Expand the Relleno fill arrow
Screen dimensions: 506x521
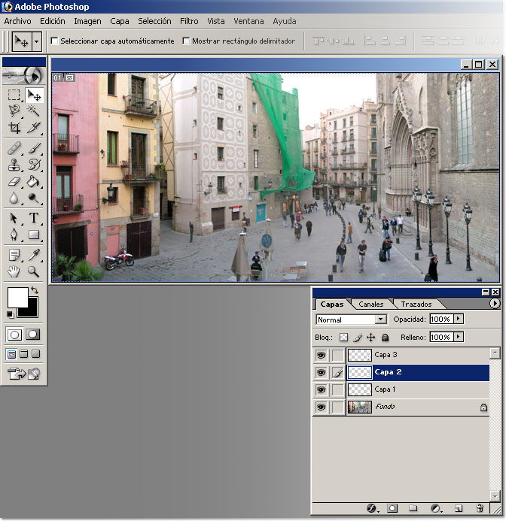(x=459, y=338)
